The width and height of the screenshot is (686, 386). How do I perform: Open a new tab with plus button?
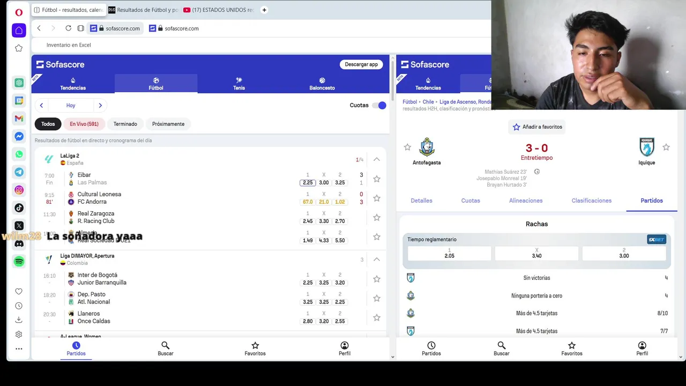[x=264, y=10]
